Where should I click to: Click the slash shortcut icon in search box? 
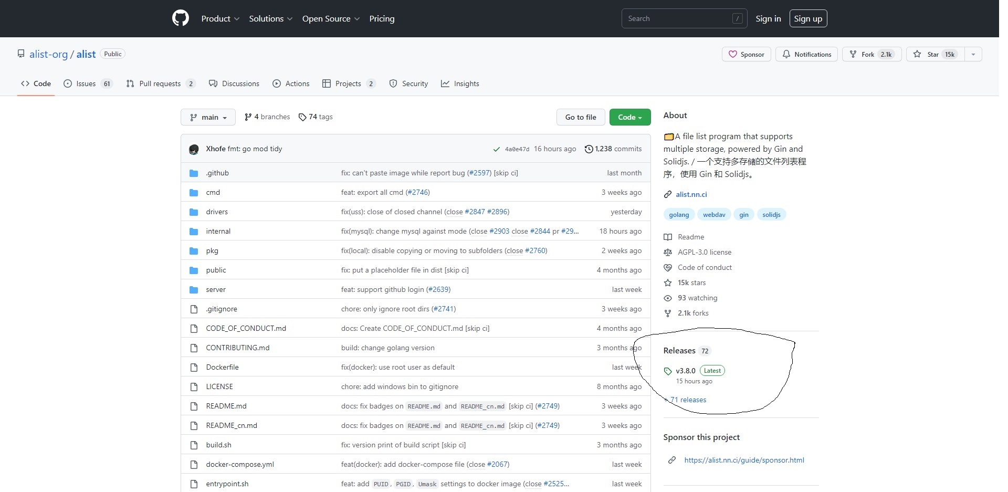pyautogui.click(x=737, y=18)
